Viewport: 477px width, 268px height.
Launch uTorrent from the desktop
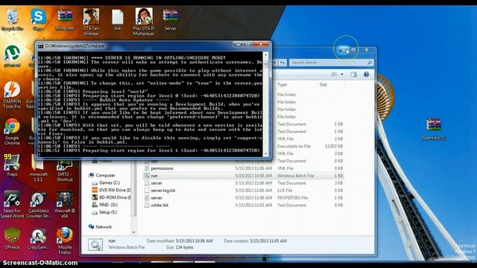(x=12, y=57)
